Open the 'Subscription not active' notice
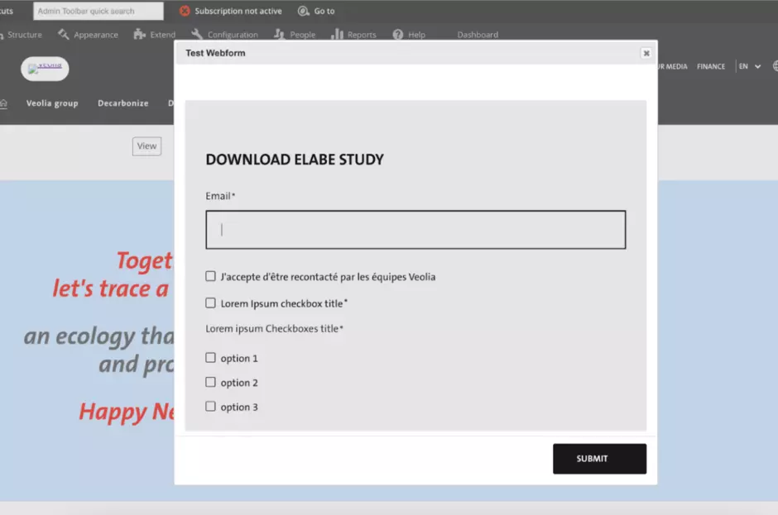The height and width of the screenshot is (515, 778). (230, 11)
